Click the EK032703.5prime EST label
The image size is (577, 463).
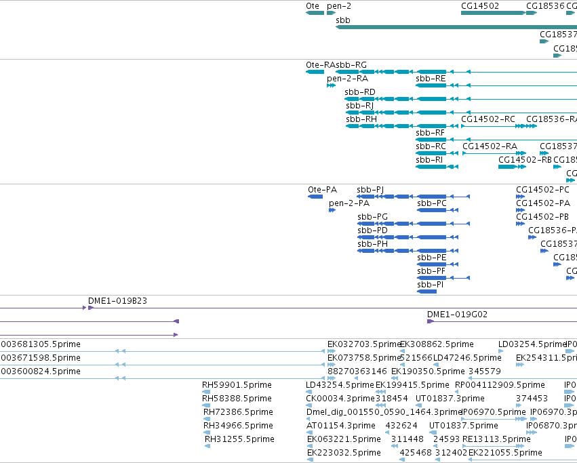[364, 344]
